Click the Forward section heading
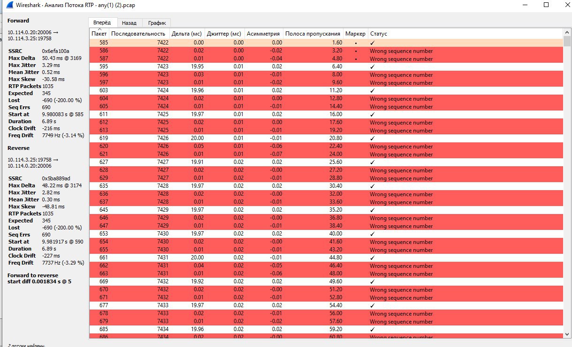This screenshot has height=347, width=572. (18, 21)
